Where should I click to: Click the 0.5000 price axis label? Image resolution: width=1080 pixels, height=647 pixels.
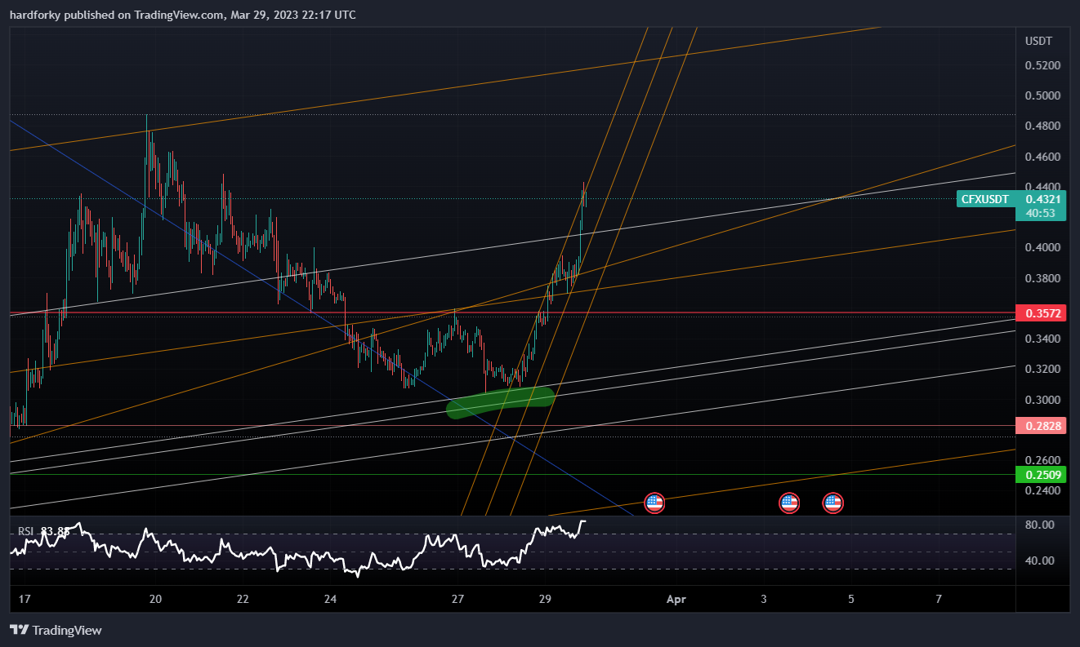pyautogui.click(x=1042, y=95)
